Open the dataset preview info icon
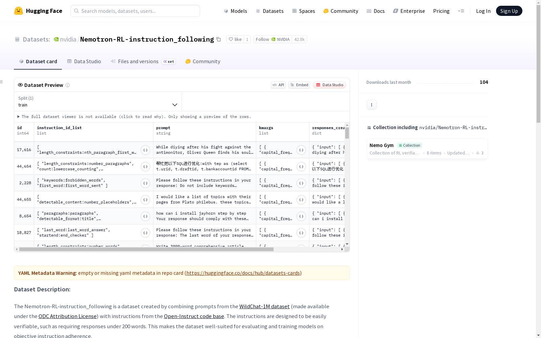541x338 pixels. (68, 85)
